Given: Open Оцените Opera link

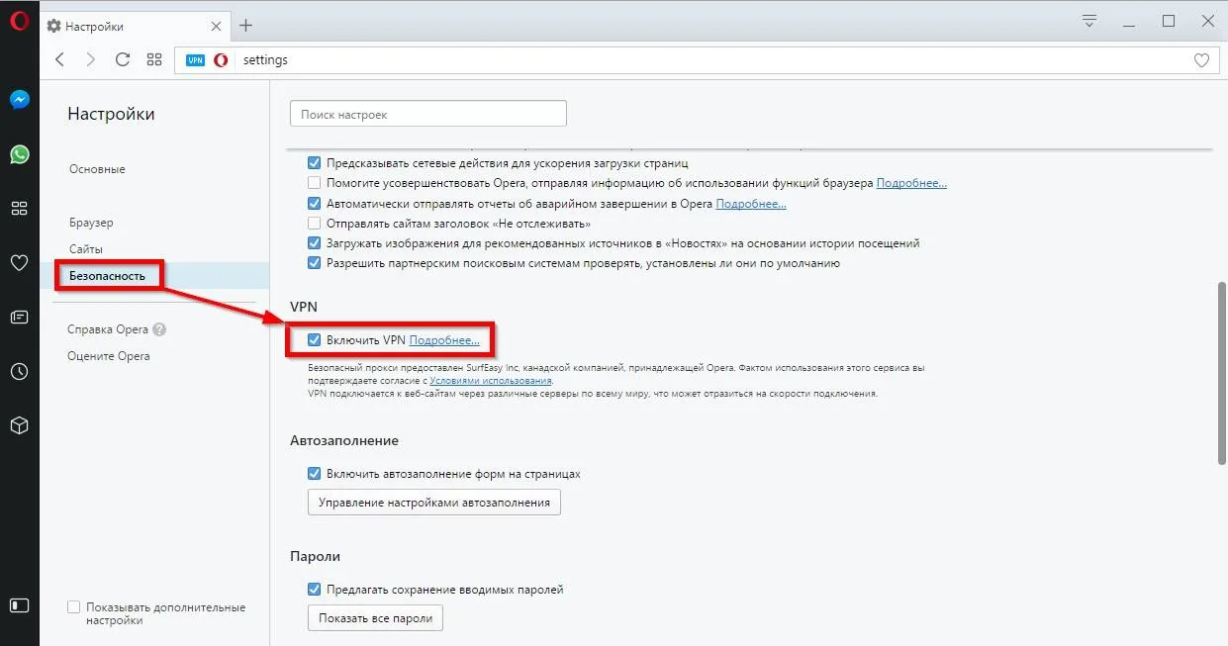Looking at the screenshot, I should tap(109, 356).
